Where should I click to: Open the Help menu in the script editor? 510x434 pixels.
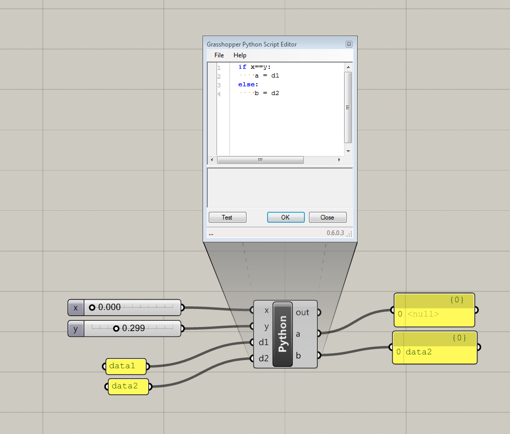240,55
